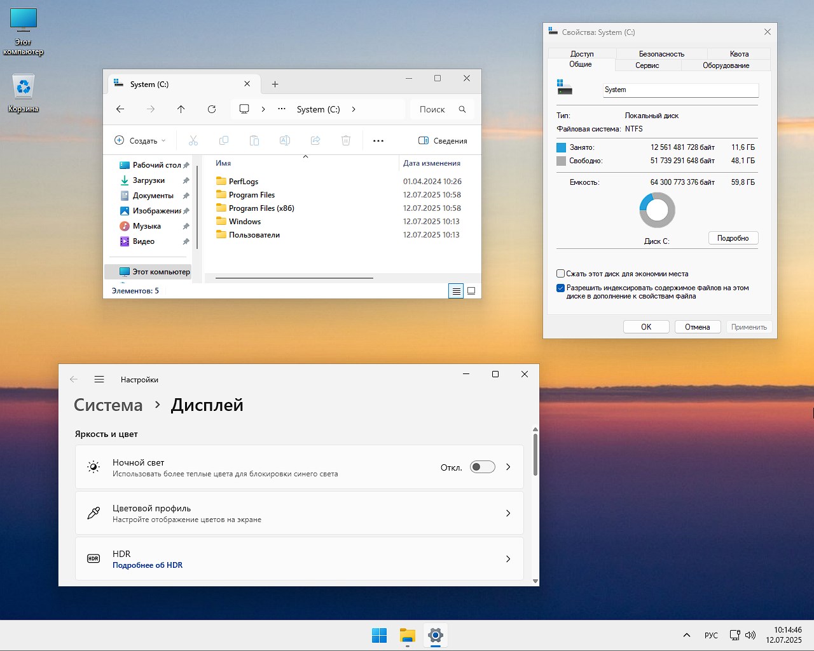Click the Refresh icon in File Explorer
Viewport: 814px width, 651px height.
(x=212, y=109)
